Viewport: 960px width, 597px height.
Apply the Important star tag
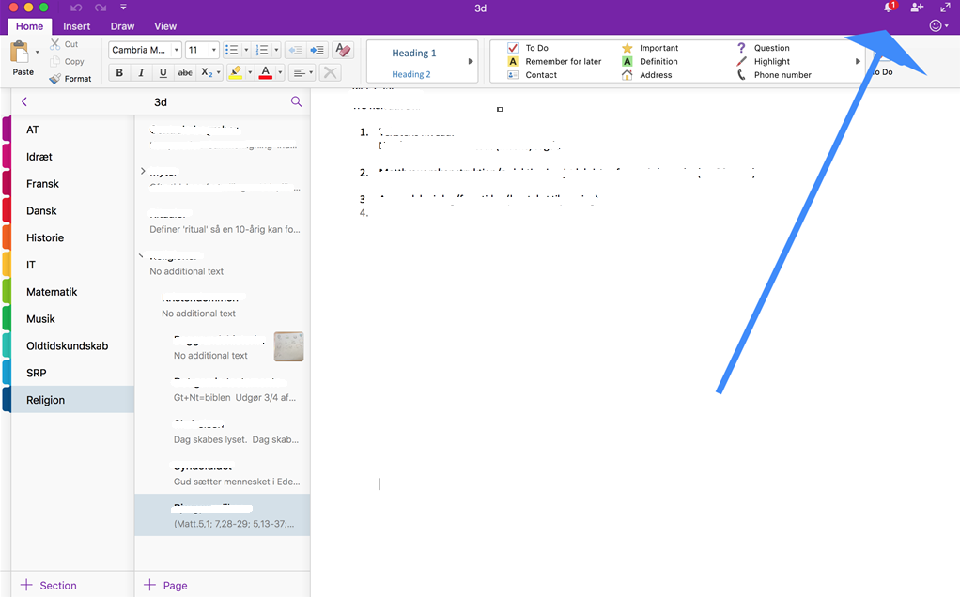(650, 48)
